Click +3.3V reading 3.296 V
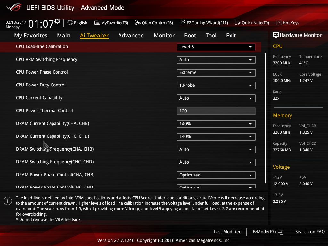Viewport: 328px width, 246px height. click(279, 201)
